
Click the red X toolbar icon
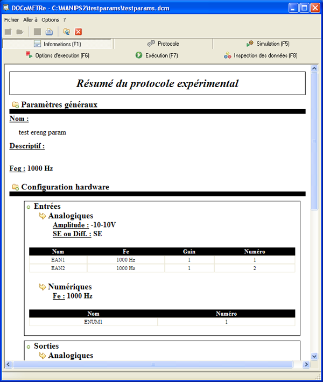78,32
